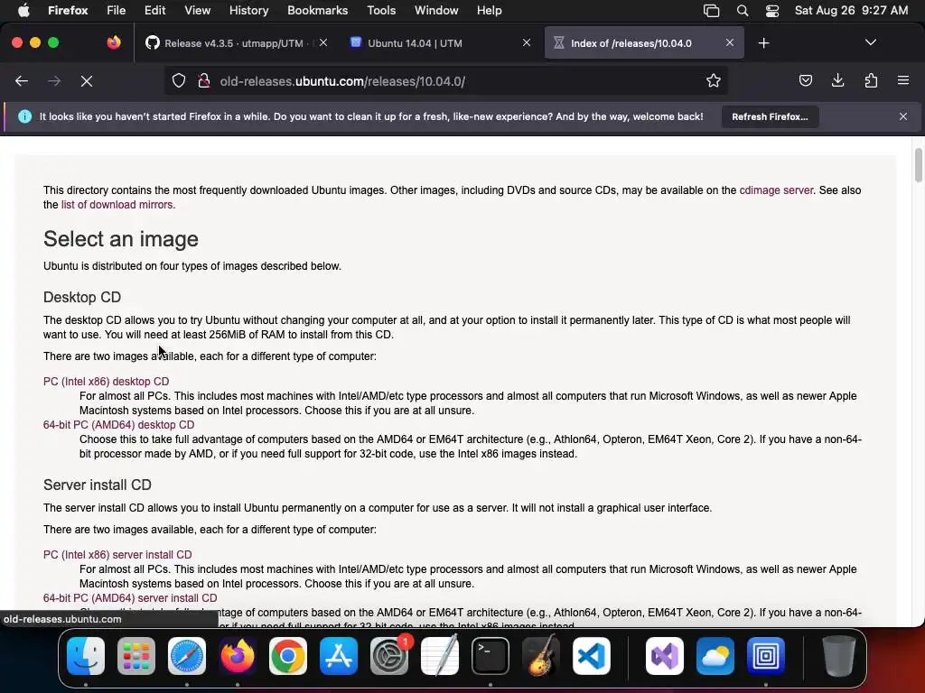925x693 pixels.
Task: Open the App Store from the dock
Action: pyautogui.click(x=339, y=655)
